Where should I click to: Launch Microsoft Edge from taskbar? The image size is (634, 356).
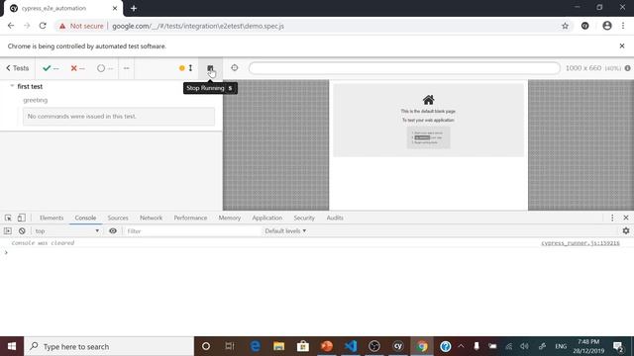coord(256,346)
